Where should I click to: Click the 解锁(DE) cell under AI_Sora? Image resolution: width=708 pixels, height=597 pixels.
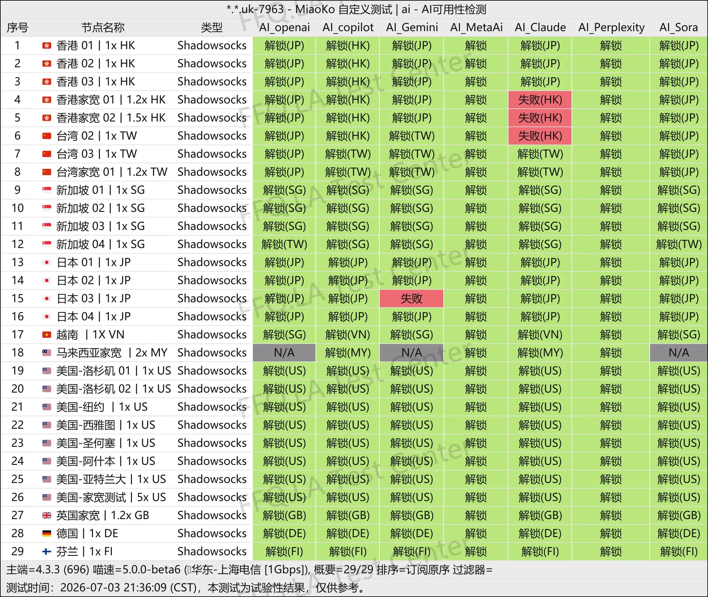click(679, 533)
